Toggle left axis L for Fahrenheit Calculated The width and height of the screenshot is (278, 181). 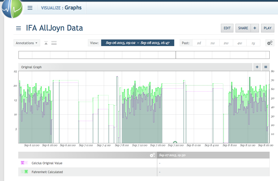[x=22, y=172]
